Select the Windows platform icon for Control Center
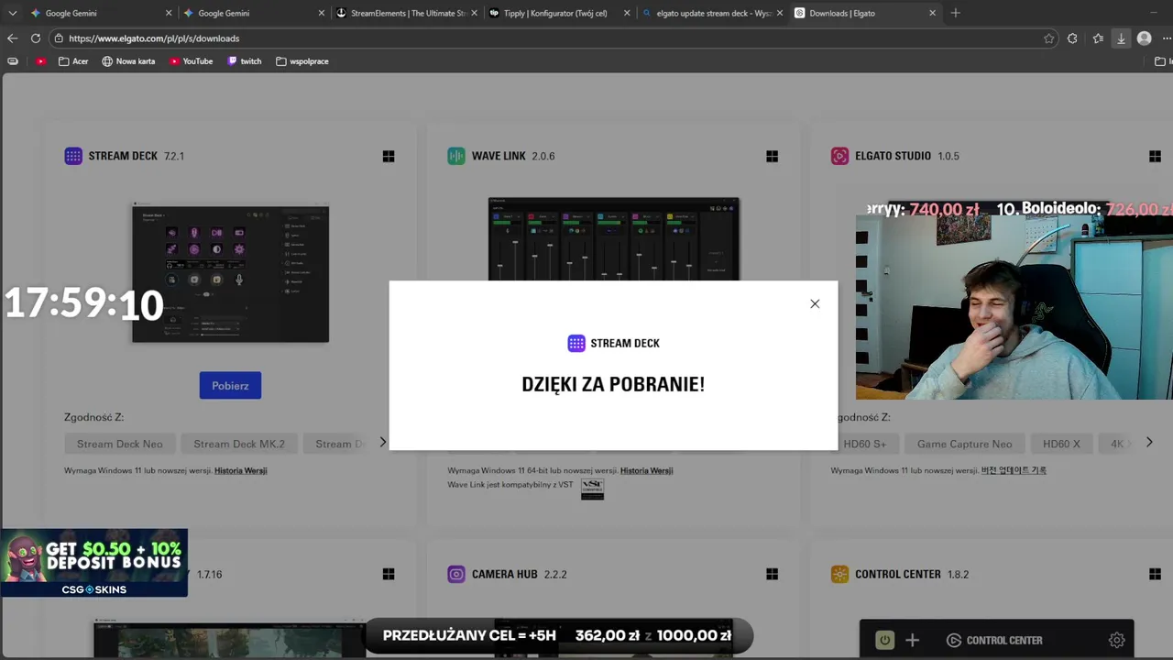The width and height of the screenshot is (1173, 660). tap(1155, 574)
